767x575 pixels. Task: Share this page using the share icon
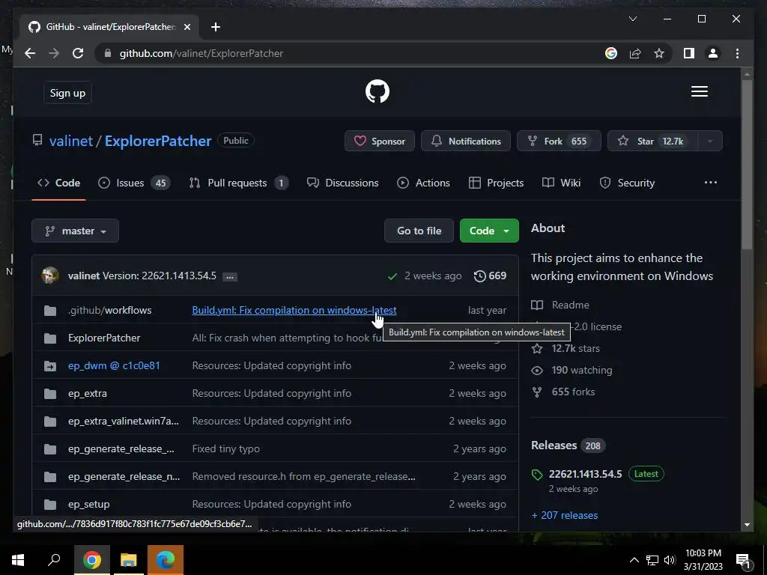pos(635,53)
